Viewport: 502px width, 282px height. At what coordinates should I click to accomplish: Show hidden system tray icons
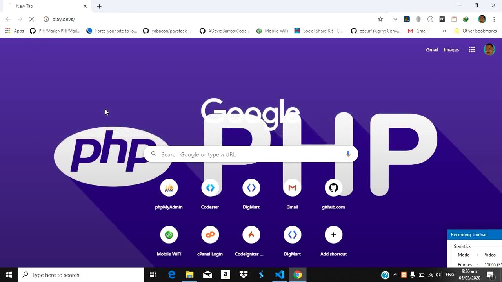pos(395,275)
